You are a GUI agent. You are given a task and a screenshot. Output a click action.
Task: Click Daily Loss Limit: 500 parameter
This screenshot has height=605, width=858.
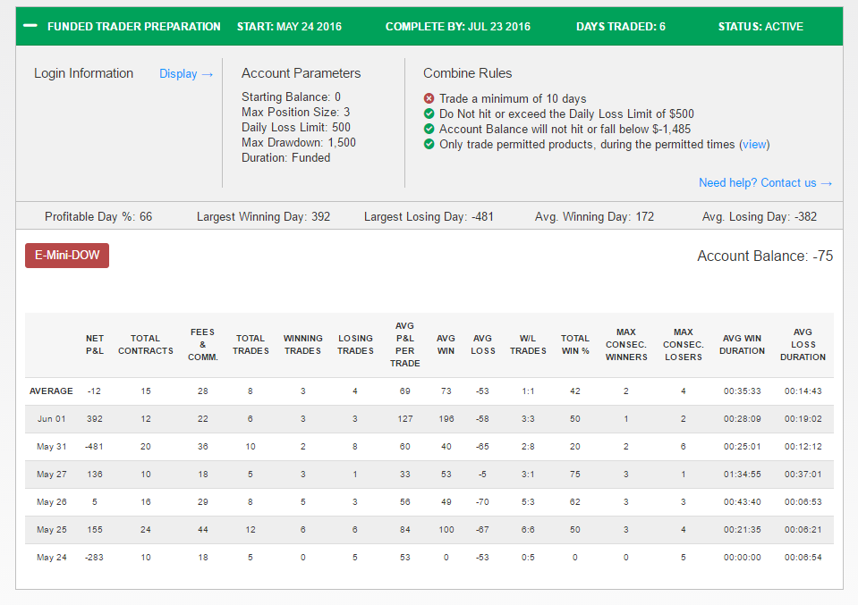[296, 127]
